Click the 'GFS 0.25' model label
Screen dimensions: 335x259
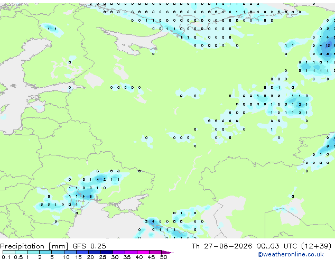tap(89, 246)
